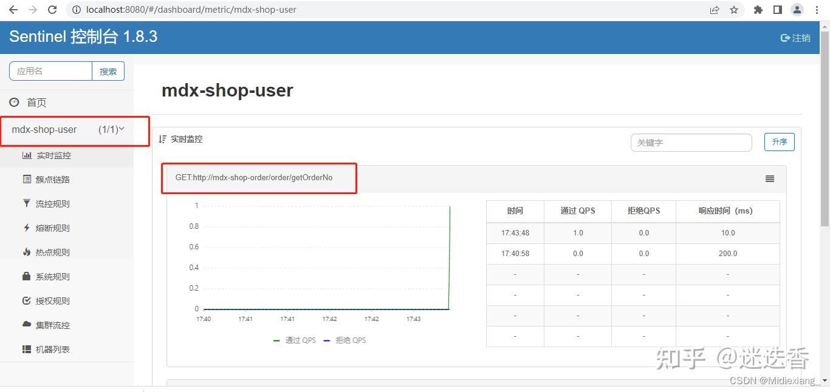Collapse the mdx-shop-user application entry
This screenshot has height=392, width=830.
point(122,129)
